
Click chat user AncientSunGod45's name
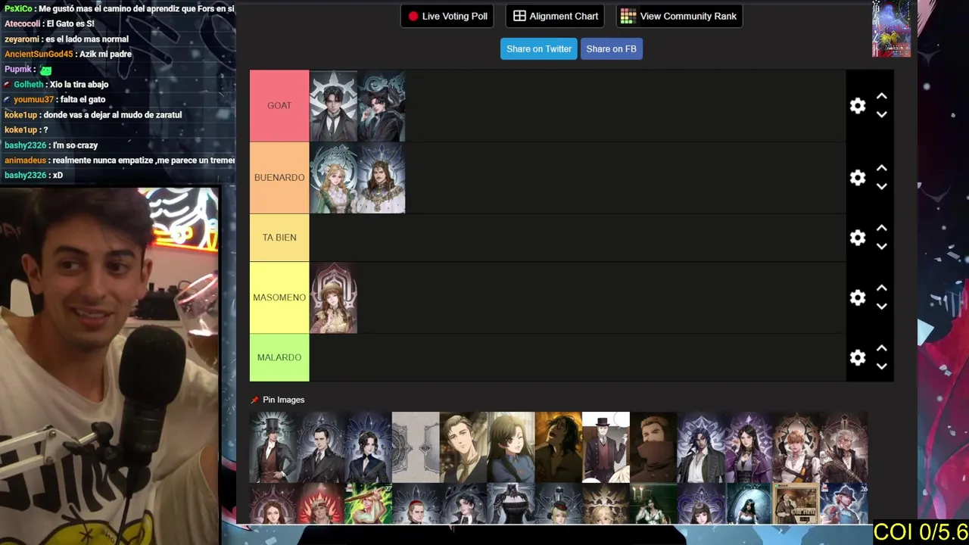pos(39,54)
